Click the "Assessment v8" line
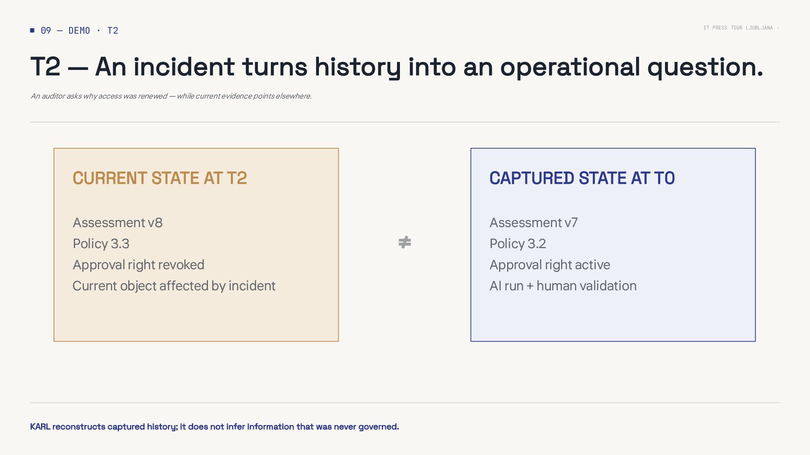Viewport: 810px width, 455px height. 117,222
